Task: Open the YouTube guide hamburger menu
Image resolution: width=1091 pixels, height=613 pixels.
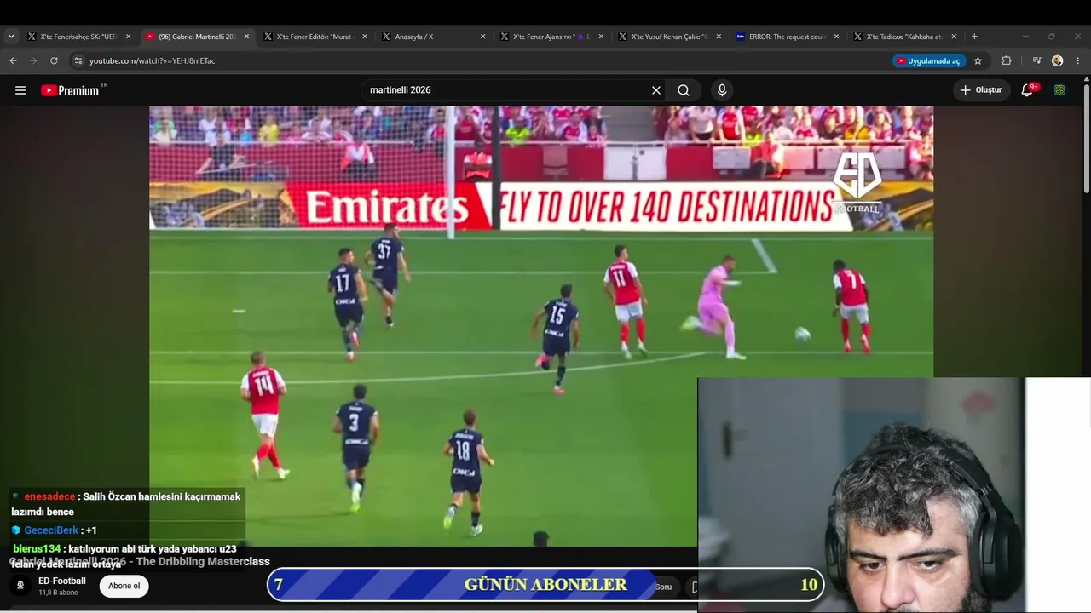Action: tap(20, 90)
